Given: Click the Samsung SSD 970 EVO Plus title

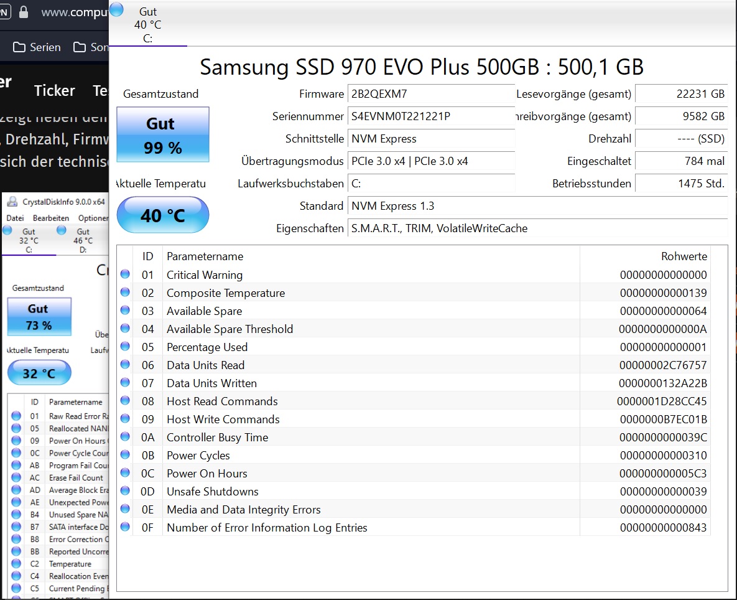Looking at the screenshot, I should coord(422,67).
